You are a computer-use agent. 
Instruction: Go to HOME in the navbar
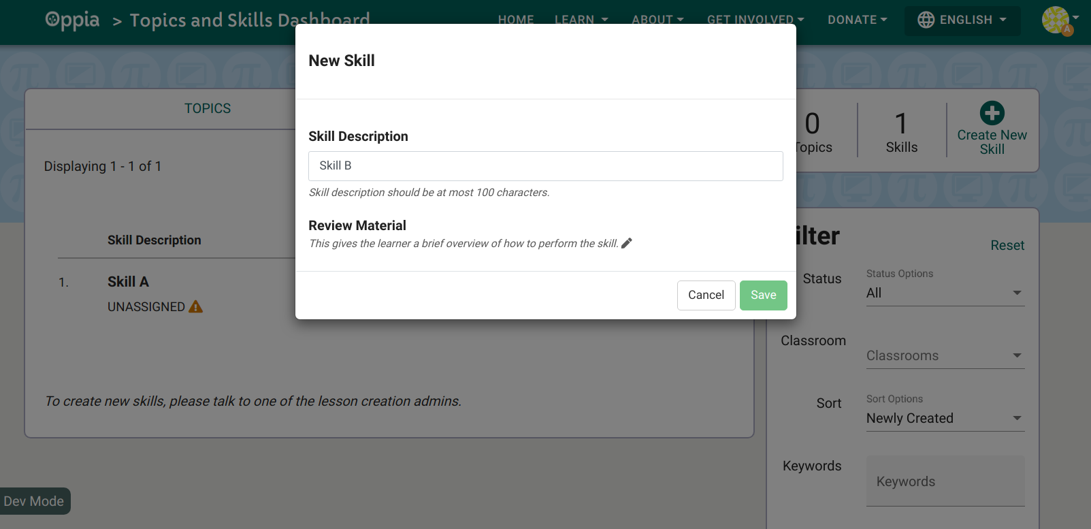pyautogui.click(x=516, y=20)
